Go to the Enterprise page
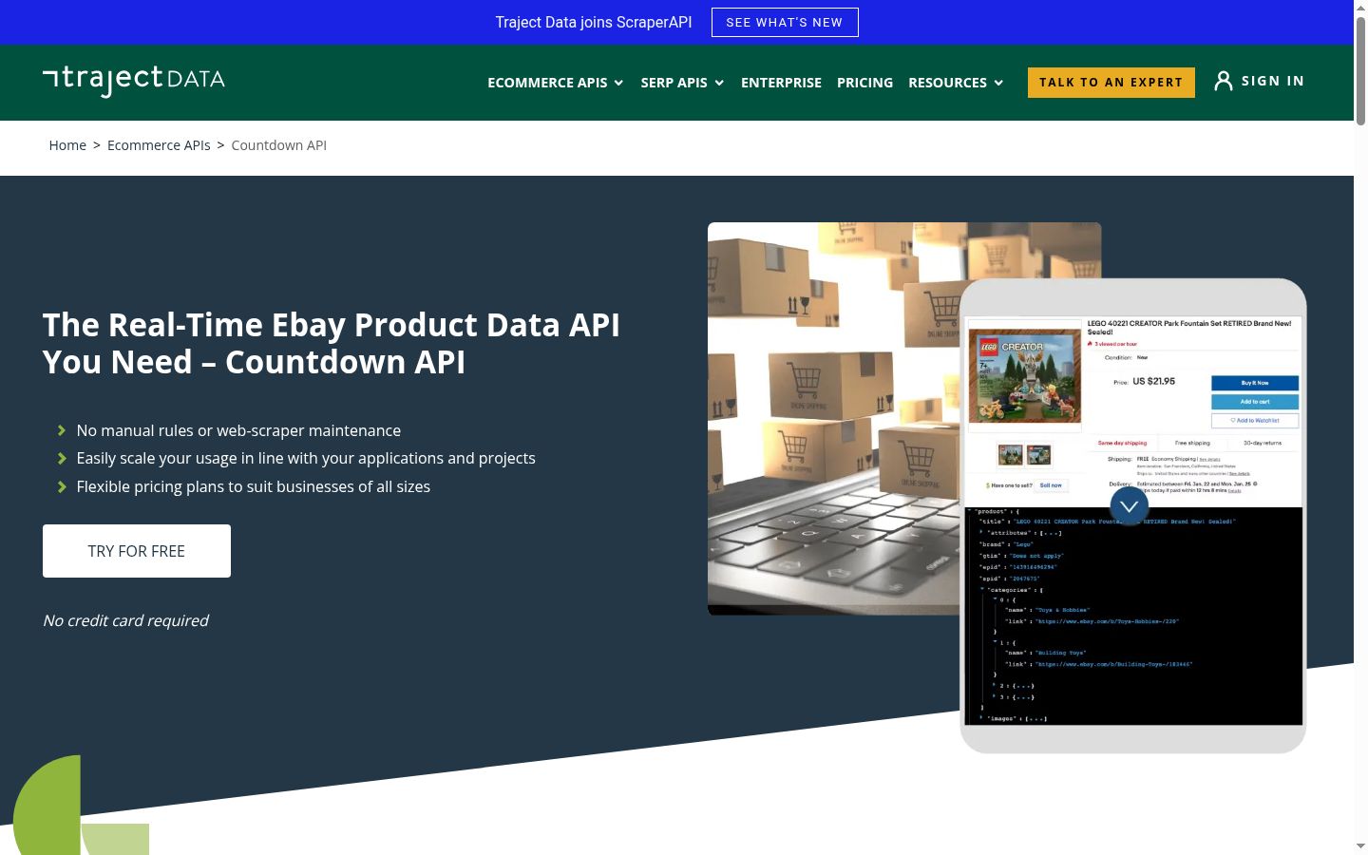 (781, 83)
